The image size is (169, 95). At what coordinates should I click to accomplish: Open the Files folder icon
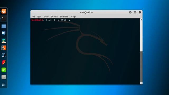click(4, 26)
